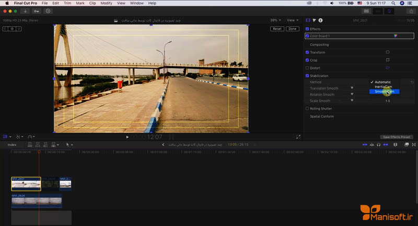The height and width of the screenshot is (226, 418).
Task: Show the browser grid icon
Action: pyautogui.click(x=367, y=11)
